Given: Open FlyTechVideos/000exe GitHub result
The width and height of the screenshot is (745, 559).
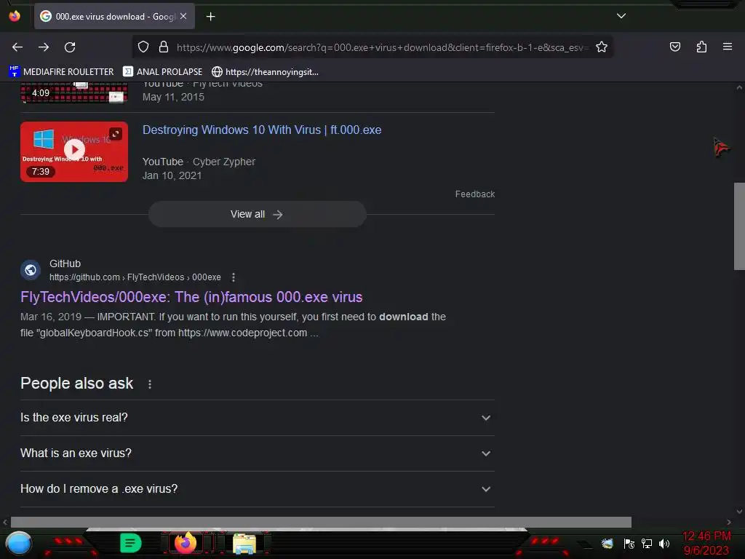Looking at the screenshot, I should pyautogui.click(x=191, y=297).
